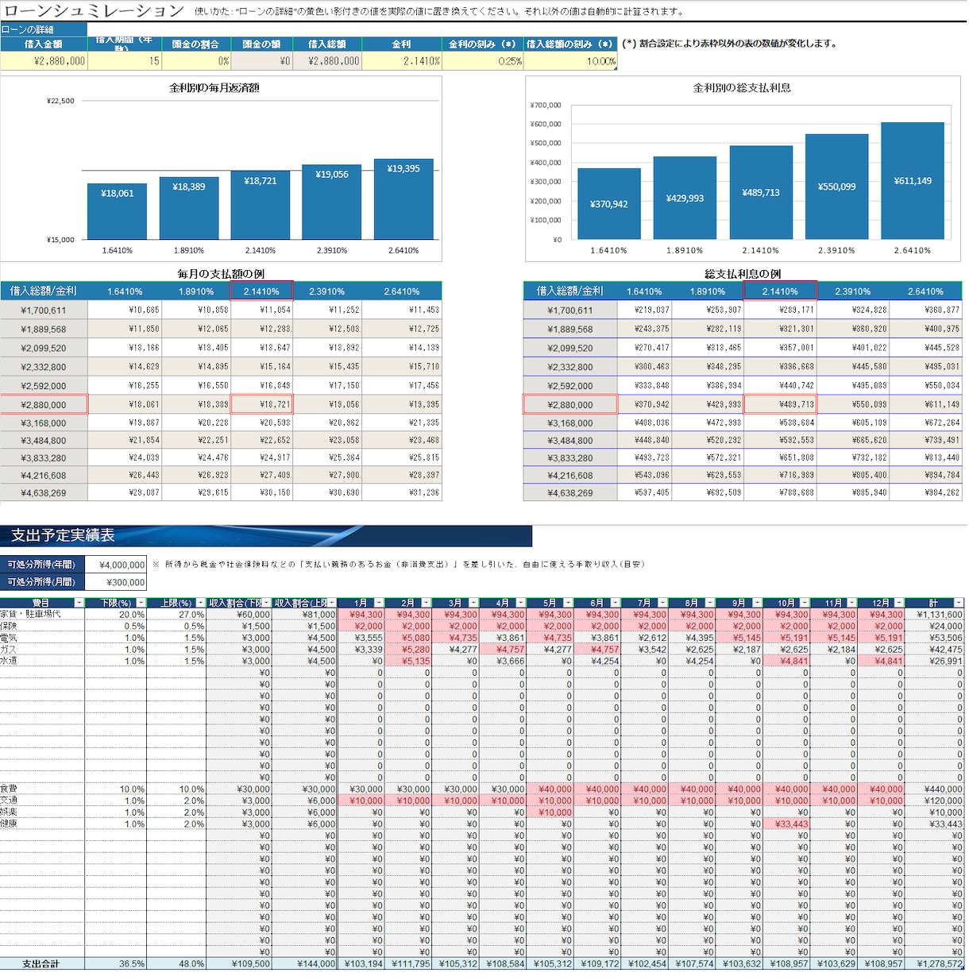Click the 可処分所得(年間) ¥4,000,000 cell

click(x=115, y=565)
